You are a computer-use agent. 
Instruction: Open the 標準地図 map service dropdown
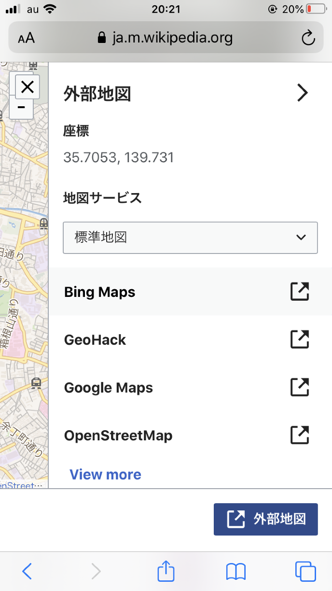click(x=190, y=238)
